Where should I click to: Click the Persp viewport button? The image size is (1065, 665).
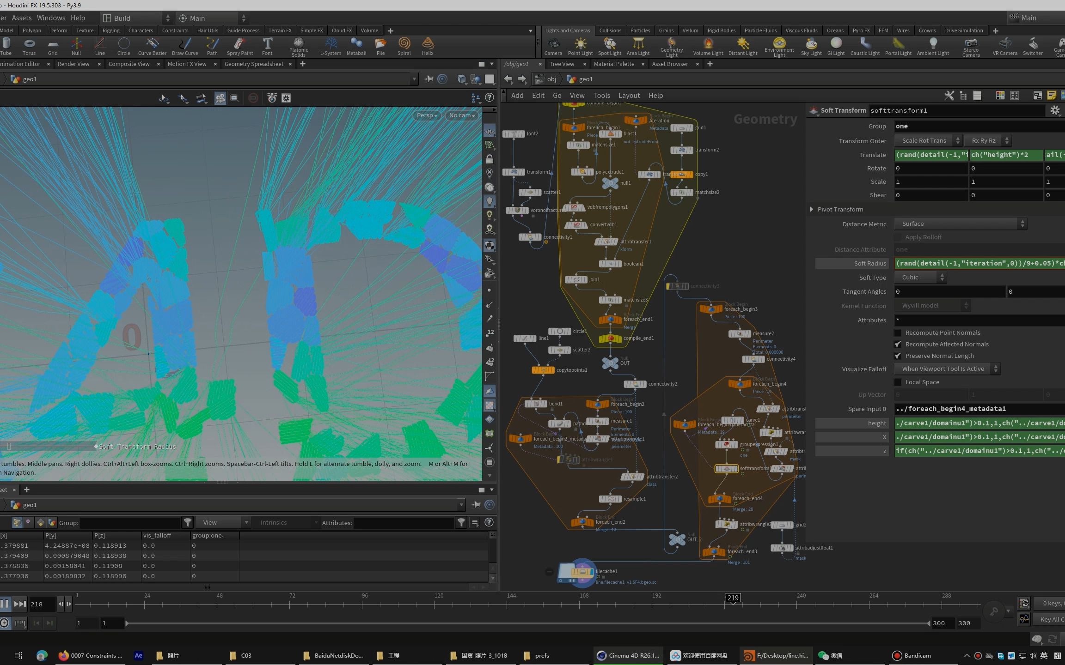tap(426, 115)
